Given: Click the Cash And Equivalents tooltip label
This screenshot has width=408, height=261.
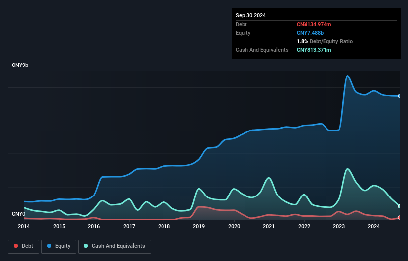Looking at the screenshot, I should click(262, 50).
